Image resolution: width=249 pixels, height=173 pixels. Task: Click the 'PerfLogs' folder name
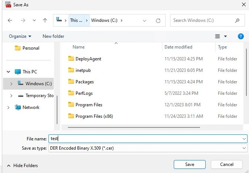[84, 93]
